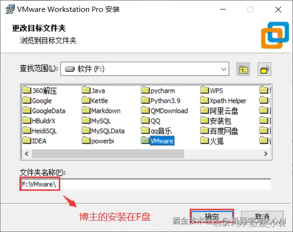Select the Kettle folder
Image resolution: width=293 pixels, height=232 pixels.
coord(95,100)
